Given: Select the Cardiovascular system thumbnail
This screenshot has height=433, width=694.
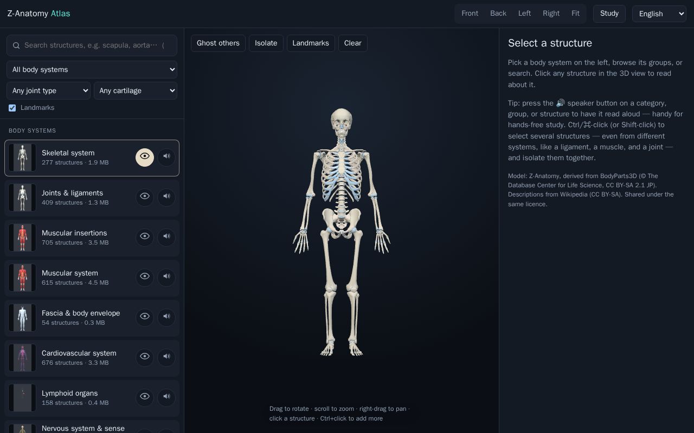Looking at the screenshot, I should pyautogui.click(x=22, y=358).
